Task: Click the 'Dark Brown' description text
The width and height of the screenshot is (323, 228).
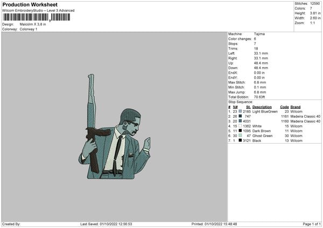Action: [x=262, y=131]
